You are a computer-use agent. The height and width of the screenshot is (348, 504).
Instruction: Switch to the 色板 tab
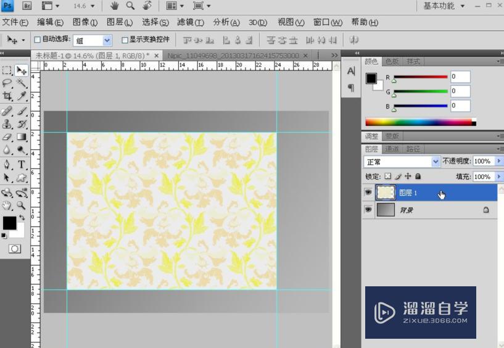392,62
